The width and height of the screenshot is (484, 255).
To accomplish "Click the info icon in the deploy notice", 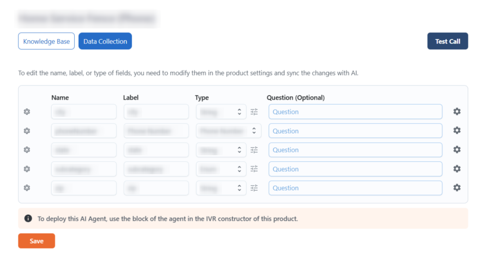I will pyautogui.click(x=28, y=219).
